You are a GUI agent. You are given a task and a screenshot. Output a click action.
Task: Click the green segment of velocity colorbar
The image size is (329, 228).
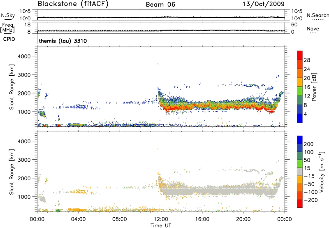point(300,164)
